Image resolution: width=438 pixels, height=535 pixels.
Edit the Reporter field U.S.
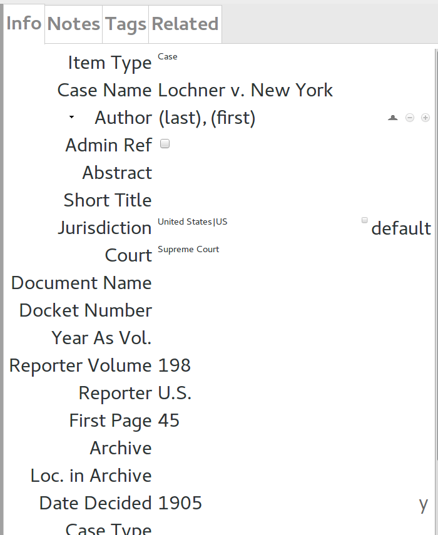click(x=175, y=393)
